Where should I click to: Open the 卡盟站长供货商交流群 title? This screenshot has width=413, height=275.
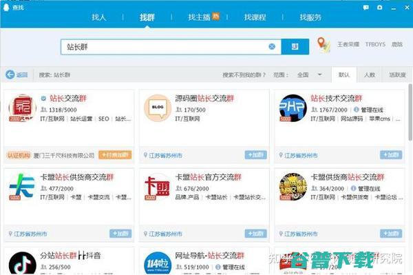tap(77, 177)
